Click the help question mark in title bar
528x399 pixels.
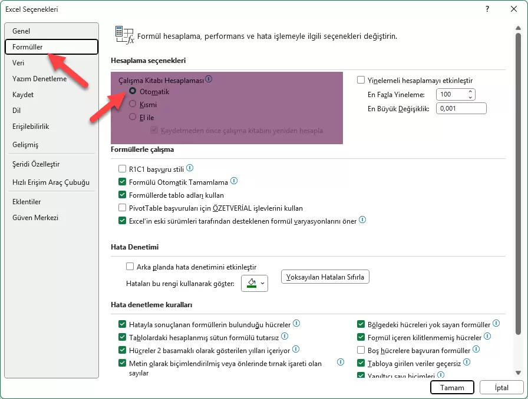point(487,9)
